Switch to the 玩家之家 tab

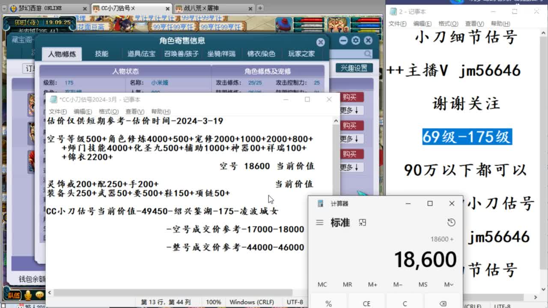(301, 54)
